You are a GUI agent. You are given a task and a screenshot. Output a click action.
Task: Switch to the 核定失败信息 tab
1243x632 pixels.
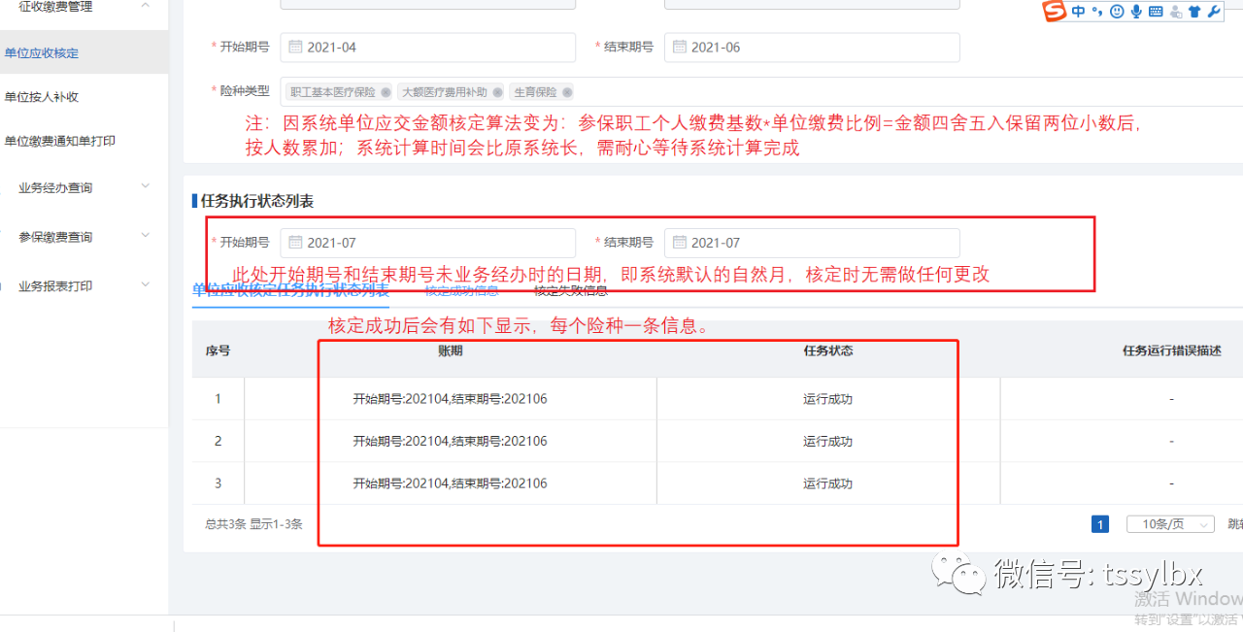click(x=571, y=290)
